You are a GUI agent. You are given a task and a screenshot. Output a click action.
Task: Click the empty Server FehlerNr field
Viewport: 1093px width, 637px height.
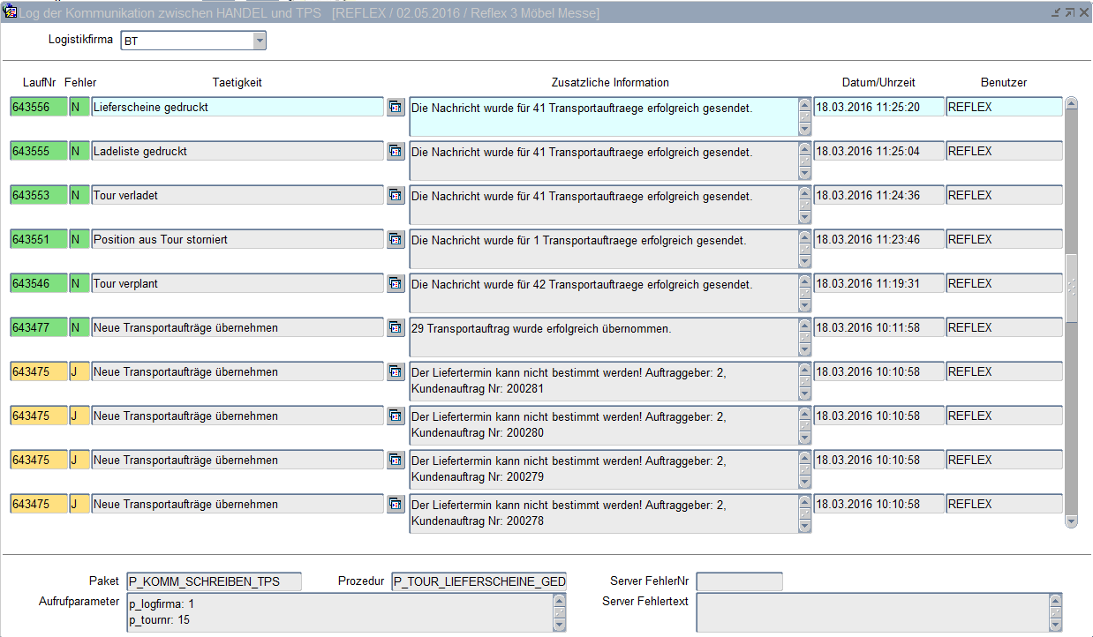739,581
